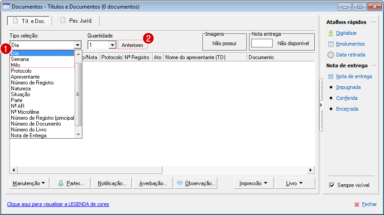Click the Tít. e Doc. tab page icon
Screen dimensions: 384x215
[15, 21]
